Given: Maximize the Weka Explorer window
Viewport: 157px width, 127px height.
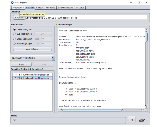Looking at the screenshot, I should [x=139, y=2].
